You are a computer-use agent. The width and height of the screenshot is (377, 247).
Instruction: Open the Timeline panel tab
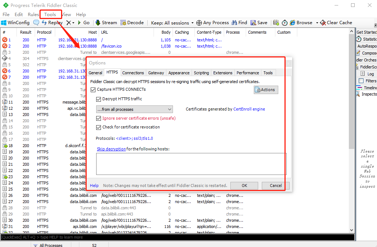[x=366, y=88]
